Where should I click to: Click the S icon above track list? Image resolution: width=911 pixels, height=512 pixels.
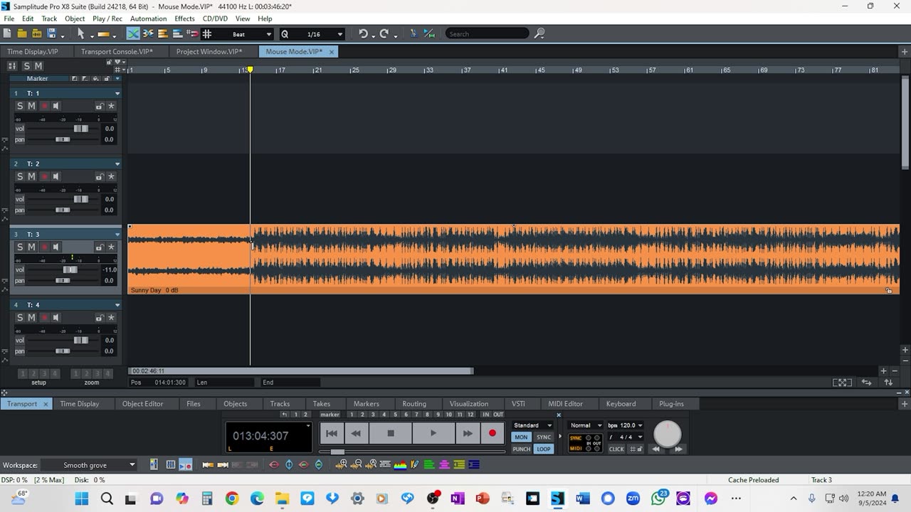pos(26,66)
